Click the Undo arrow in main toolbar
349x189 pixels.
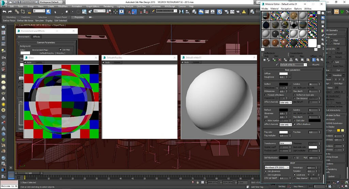coord(5,12)
